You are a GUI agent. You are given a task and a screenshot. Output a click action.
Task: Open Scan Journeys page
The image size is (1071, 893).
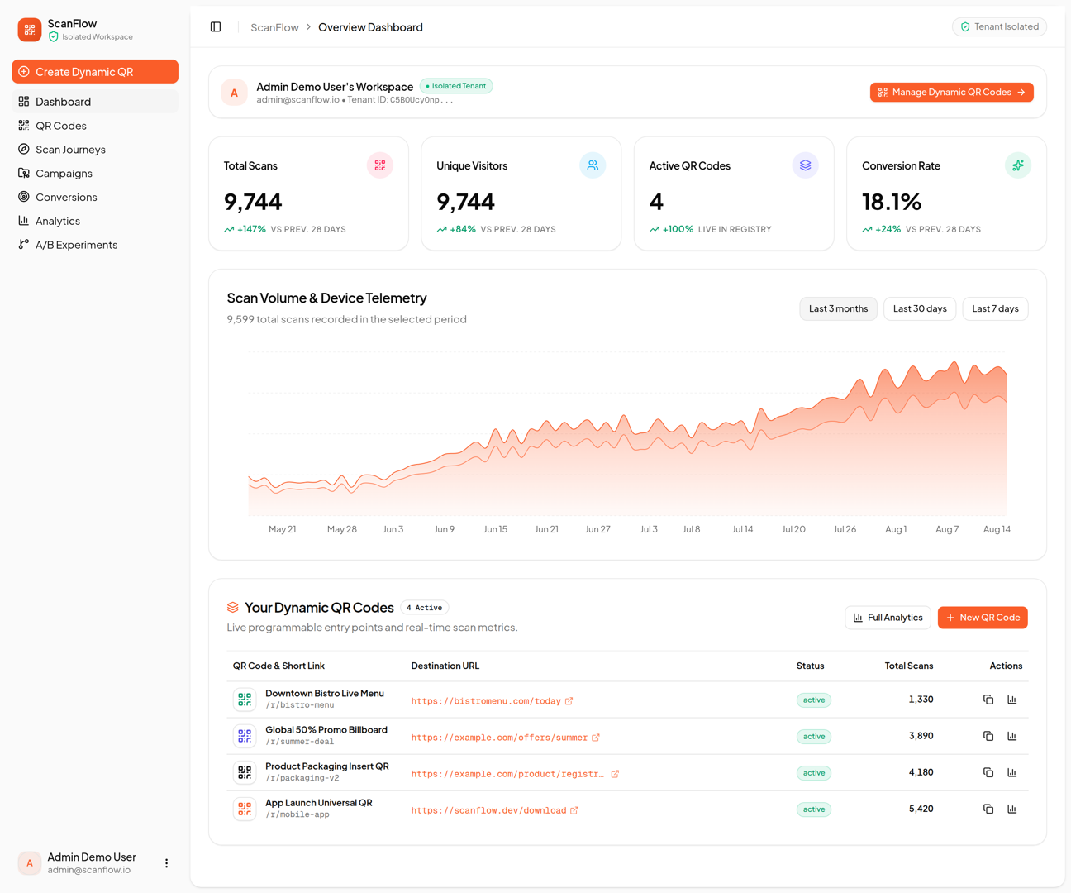tap(95, 150)
